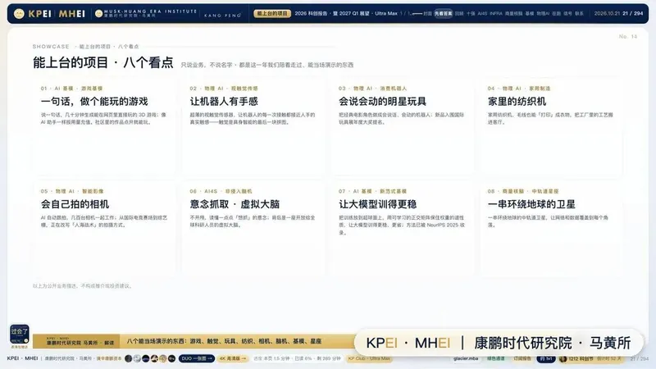Click the footnote 以上为公开业务描述
The image size is (656, 369).
point(83,286)
